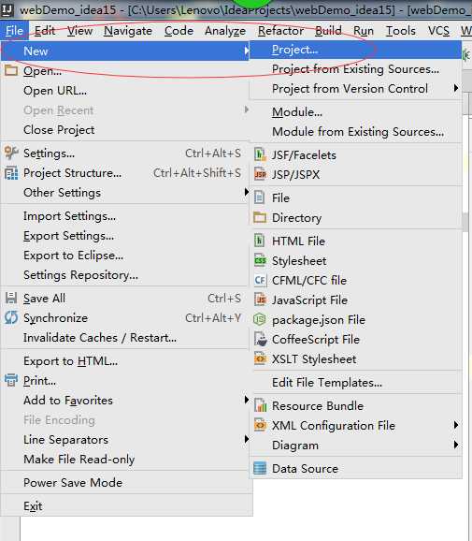This screenshot has height=541, width=472.
Task: Click the JSF/Facelets file icon
Action: [260, 155]
